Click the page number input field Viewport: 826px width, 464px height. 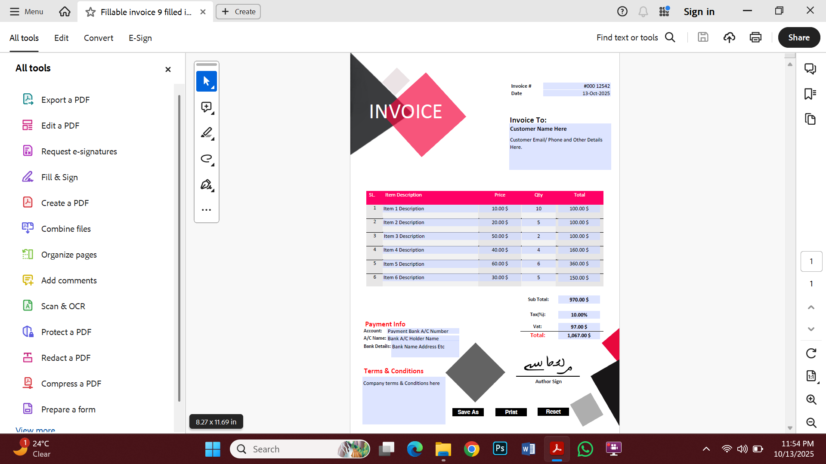pyautogui.click(x=811, y=261)
